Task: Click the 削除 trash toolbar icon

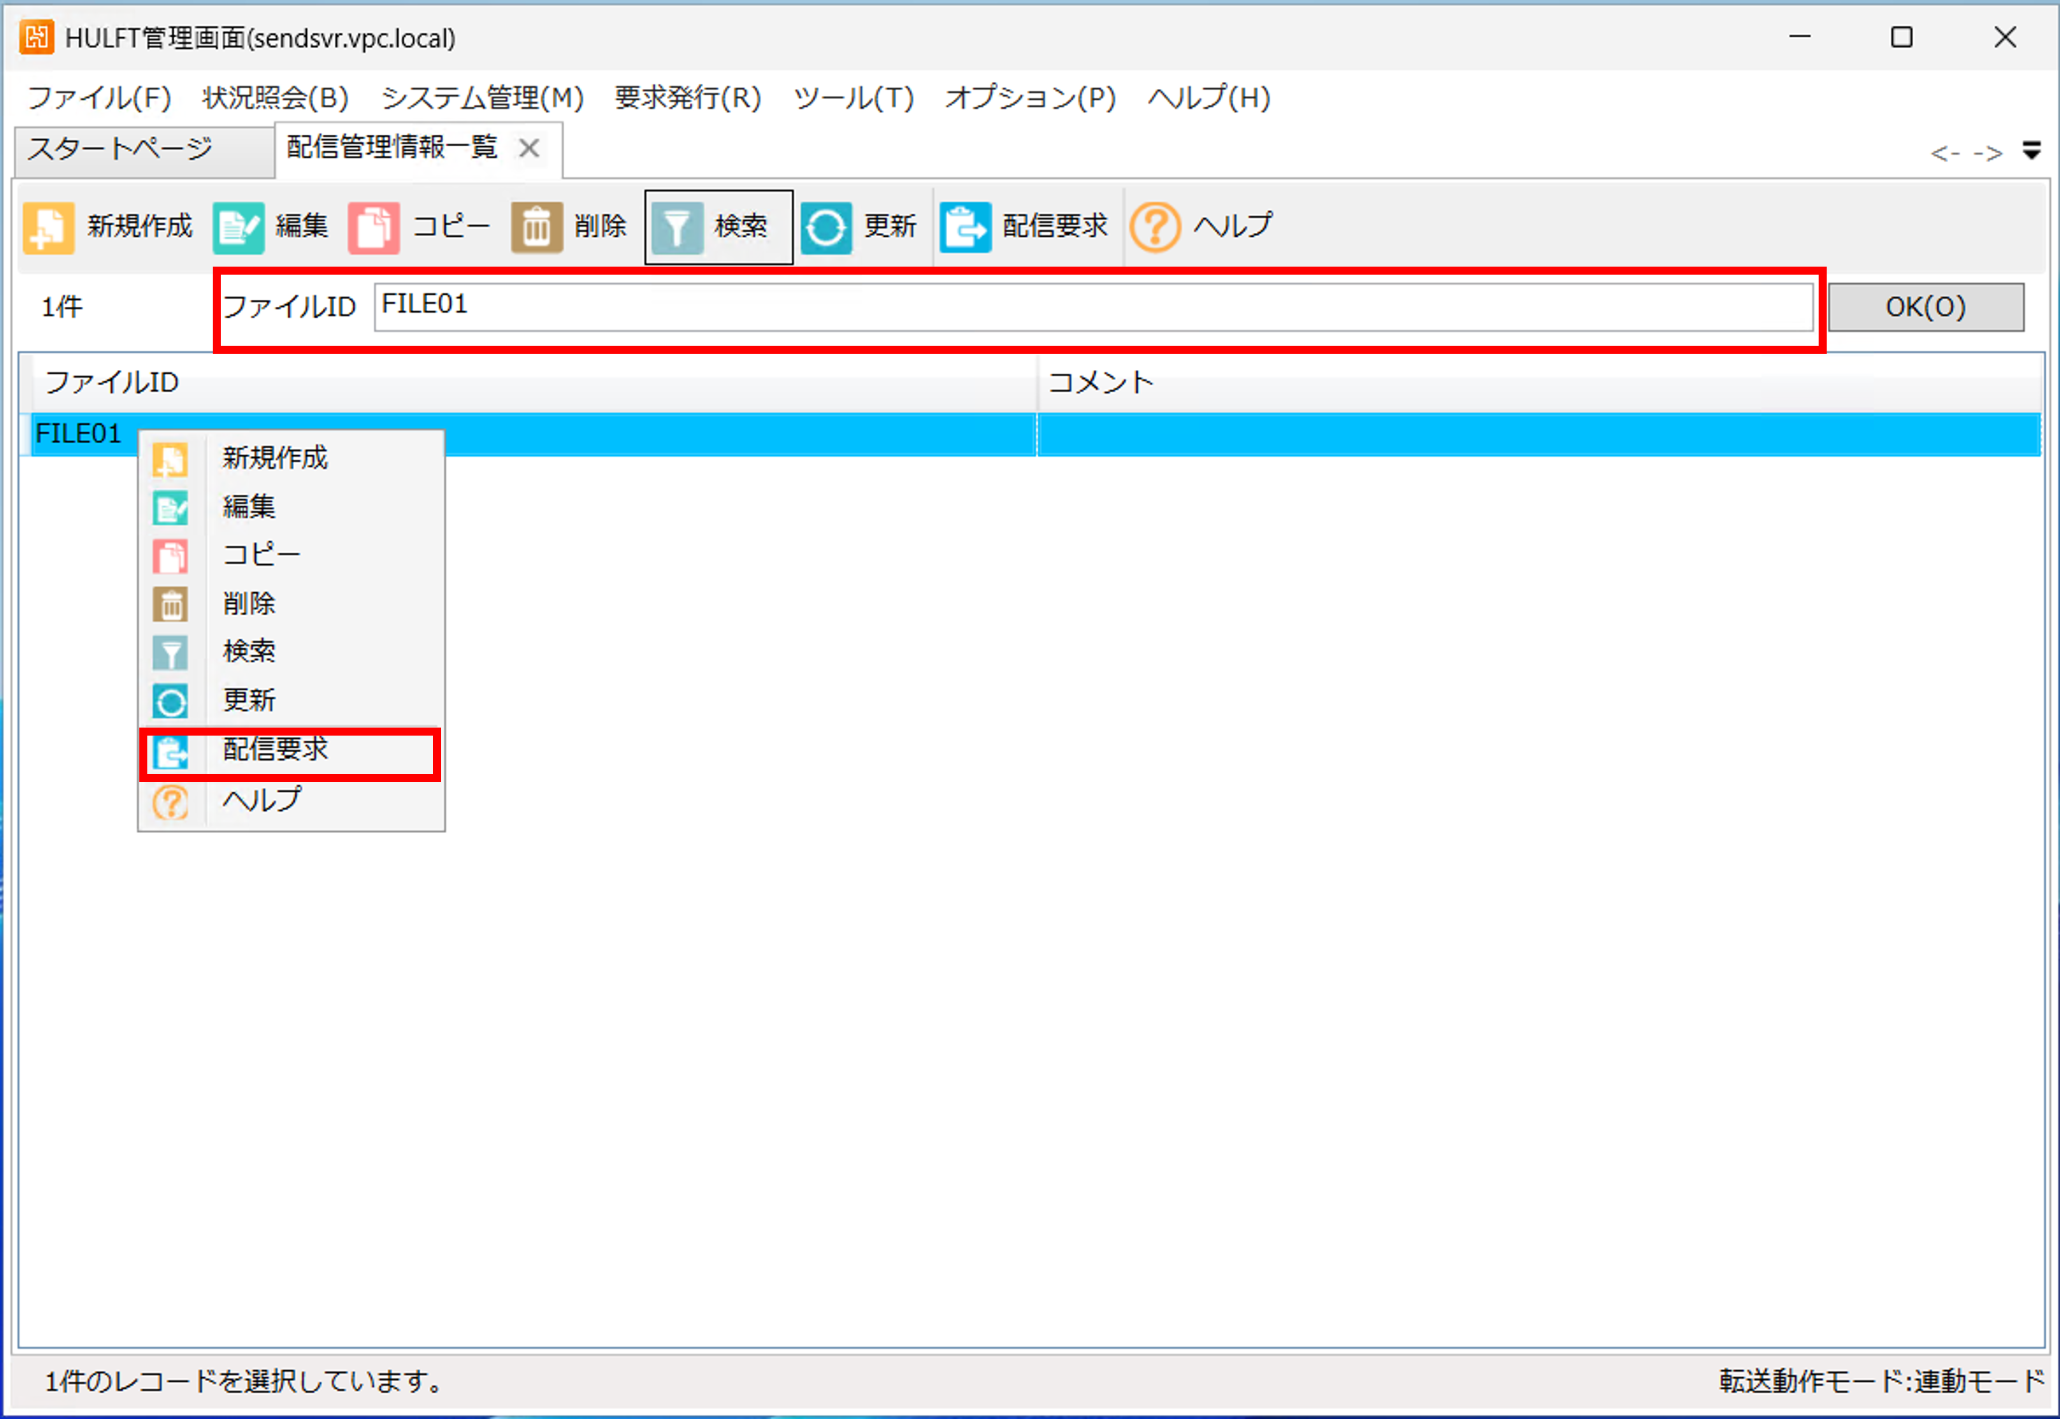Action: tap(536, 228)
